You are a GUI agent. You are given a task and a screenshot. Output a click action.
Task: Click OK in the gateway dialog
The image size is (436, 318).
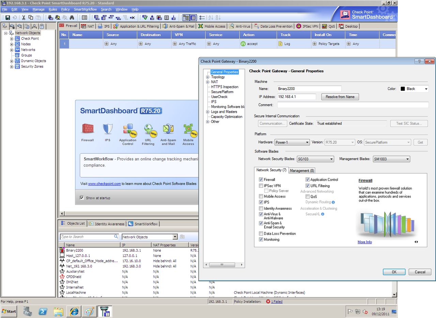pyautogui.click(x=394, y=272)
